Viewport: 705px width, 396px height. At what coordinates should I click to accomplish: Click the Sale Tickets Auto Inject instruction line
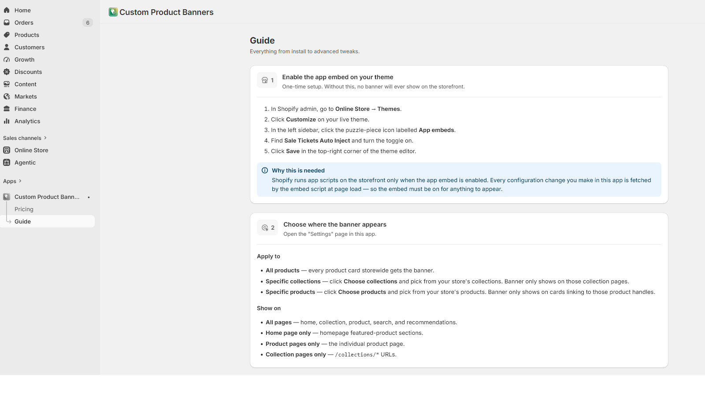click(x=342, y=141)
